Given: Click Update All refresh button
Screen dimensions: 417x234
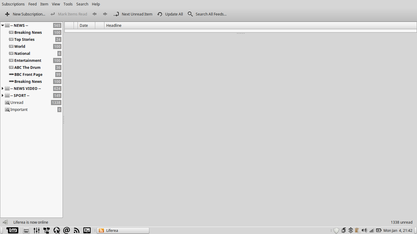Looking at the screenshot, I should 170,14.
